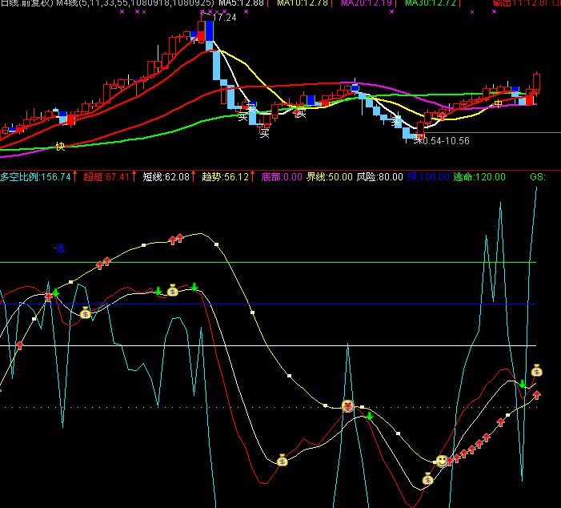Click the smiley face signal icon
The height and width of the screenshot is (508, 561).
441,461
